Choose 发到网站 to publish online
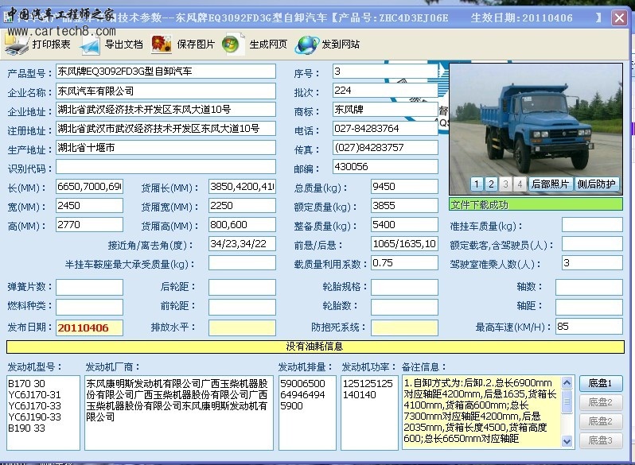This screenshot has width=635, height=465. pyautogui.click(x=341, y=44)
